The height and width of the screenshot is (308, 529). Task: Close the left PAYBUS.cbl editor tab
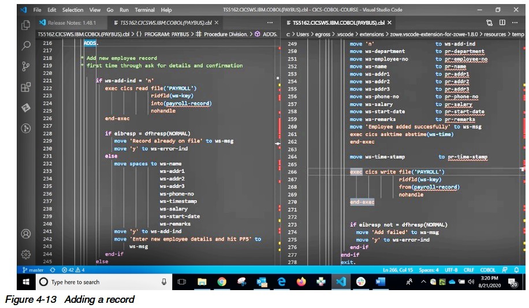point(217,22)
